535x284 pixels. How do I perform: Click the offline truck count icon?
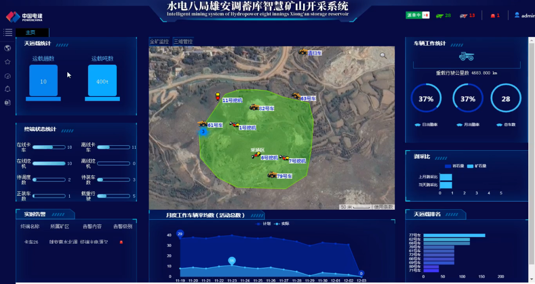[463, 16]
